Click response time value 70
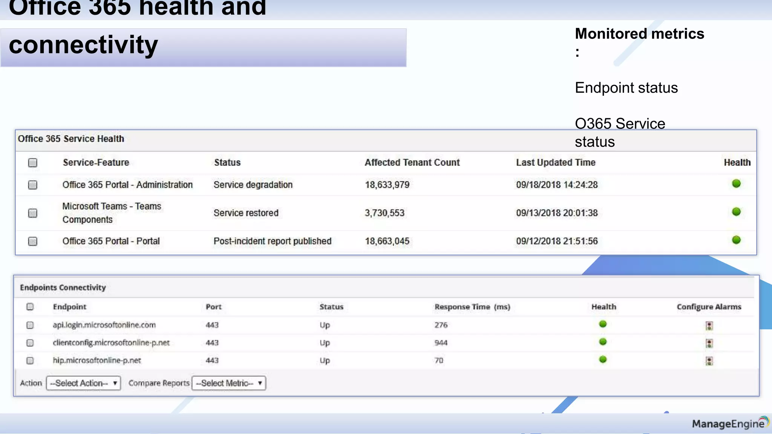Image resolution: width=772 pixels, height=434 pixels. click(439, 360)
